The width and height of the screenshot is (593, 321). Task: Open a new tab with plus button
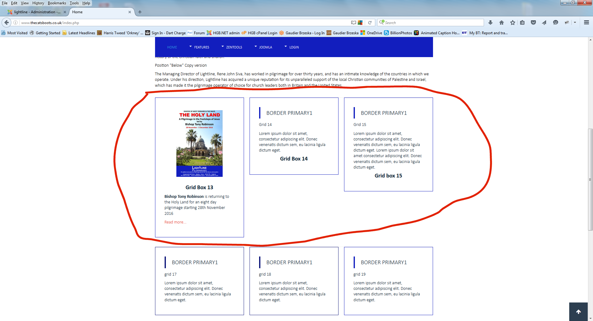(140, 12)
